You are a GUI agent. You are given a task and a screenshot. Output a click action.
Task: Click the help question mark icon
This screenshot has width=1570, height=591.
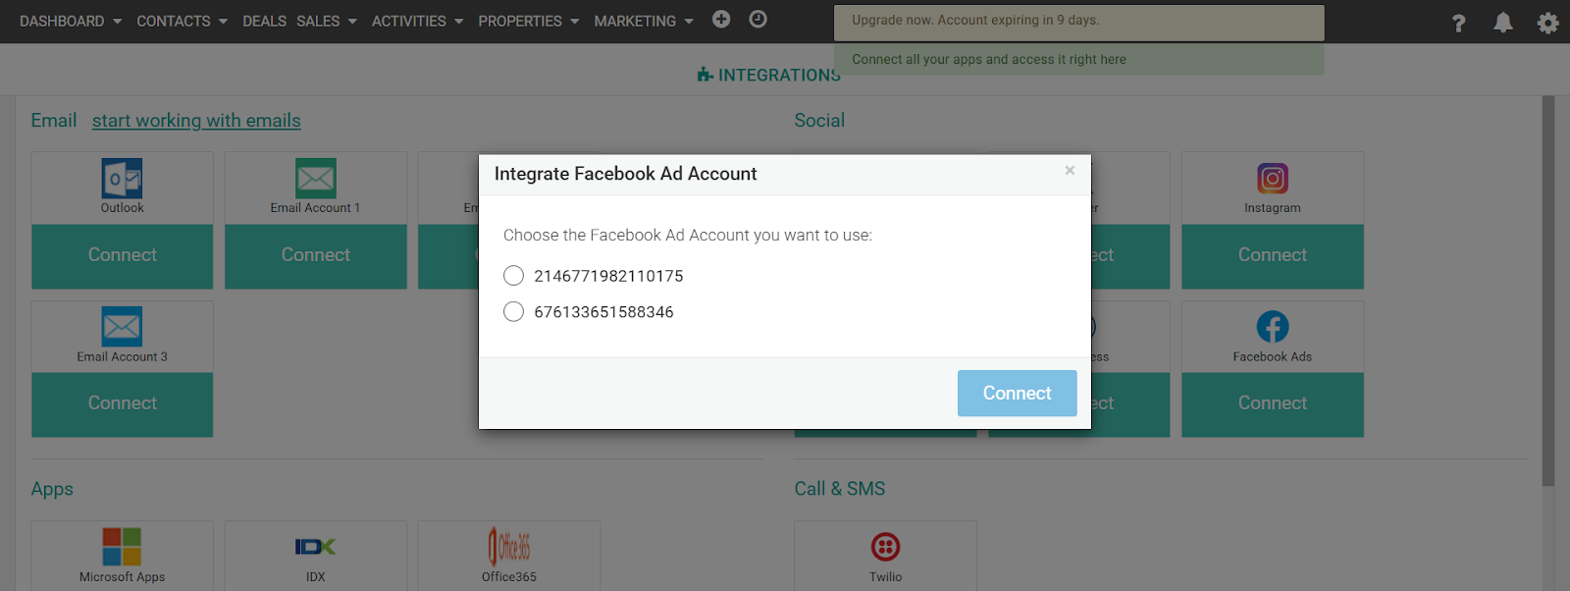tap(1458, 23)
